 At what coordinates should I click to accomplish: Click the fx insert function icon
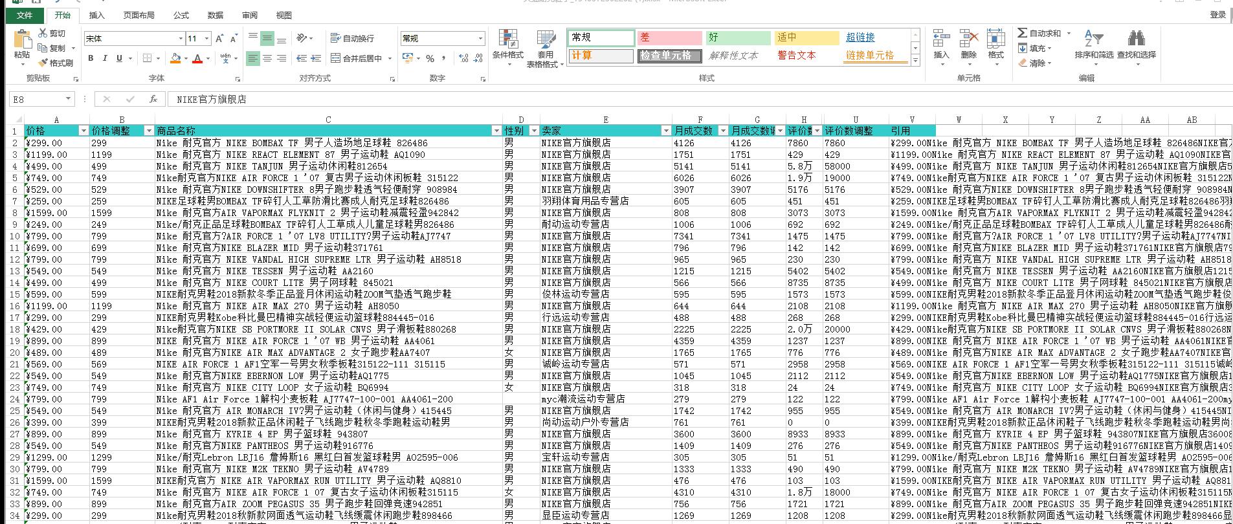[153, 99]
